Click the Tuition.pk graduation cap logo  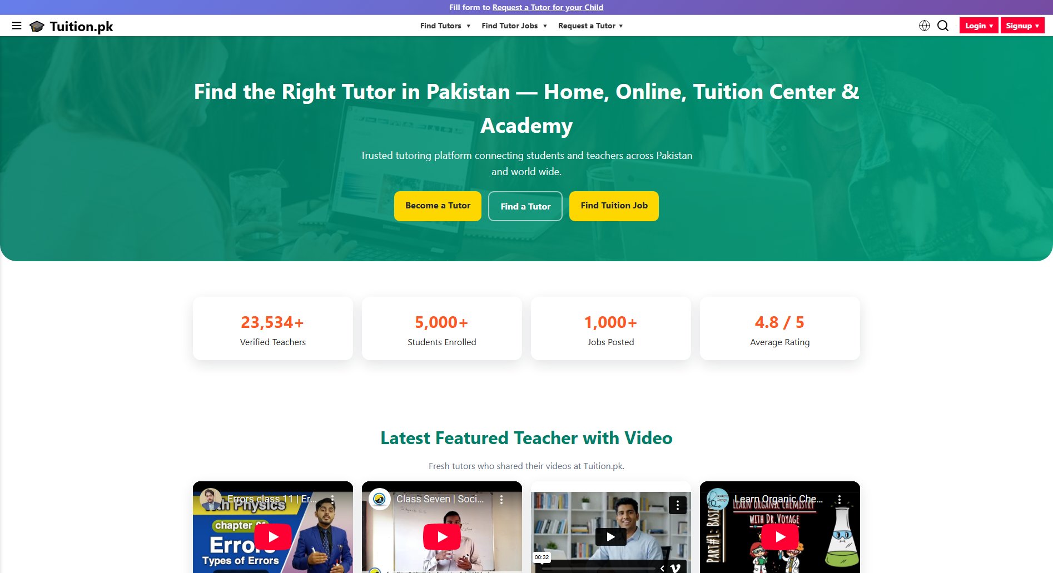(x=37, y=26)
